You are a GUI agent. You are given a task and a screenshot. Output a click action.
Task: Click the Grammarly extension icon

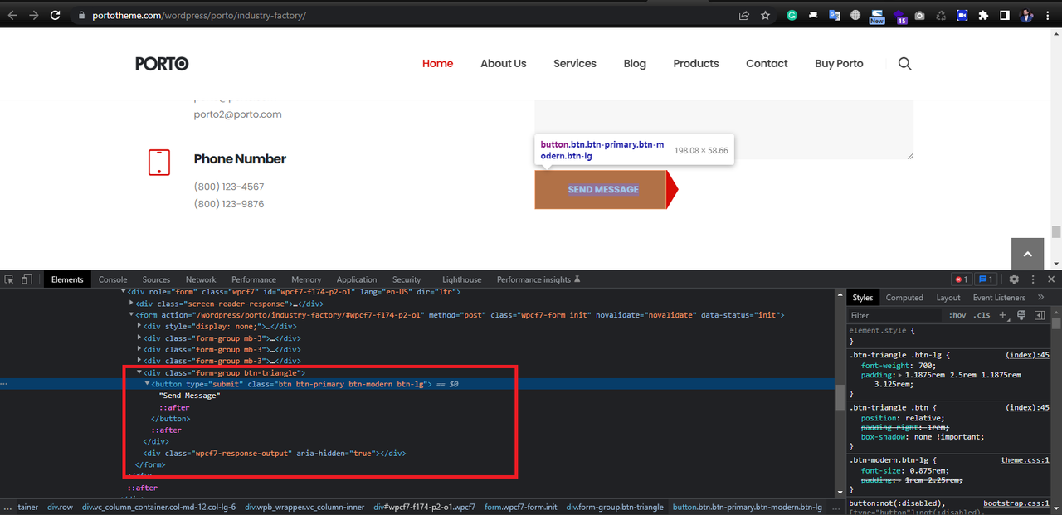792,15
